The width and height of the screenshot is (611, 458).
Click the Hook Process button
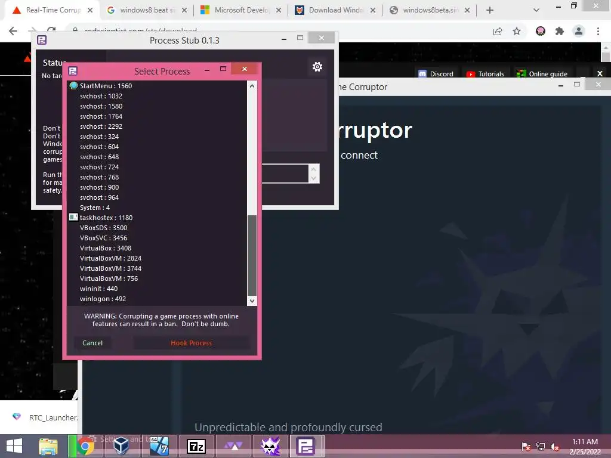(x=192, y=343)
